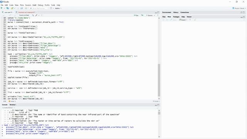
Task: Open the Edit menu
Action: [6, 5]
